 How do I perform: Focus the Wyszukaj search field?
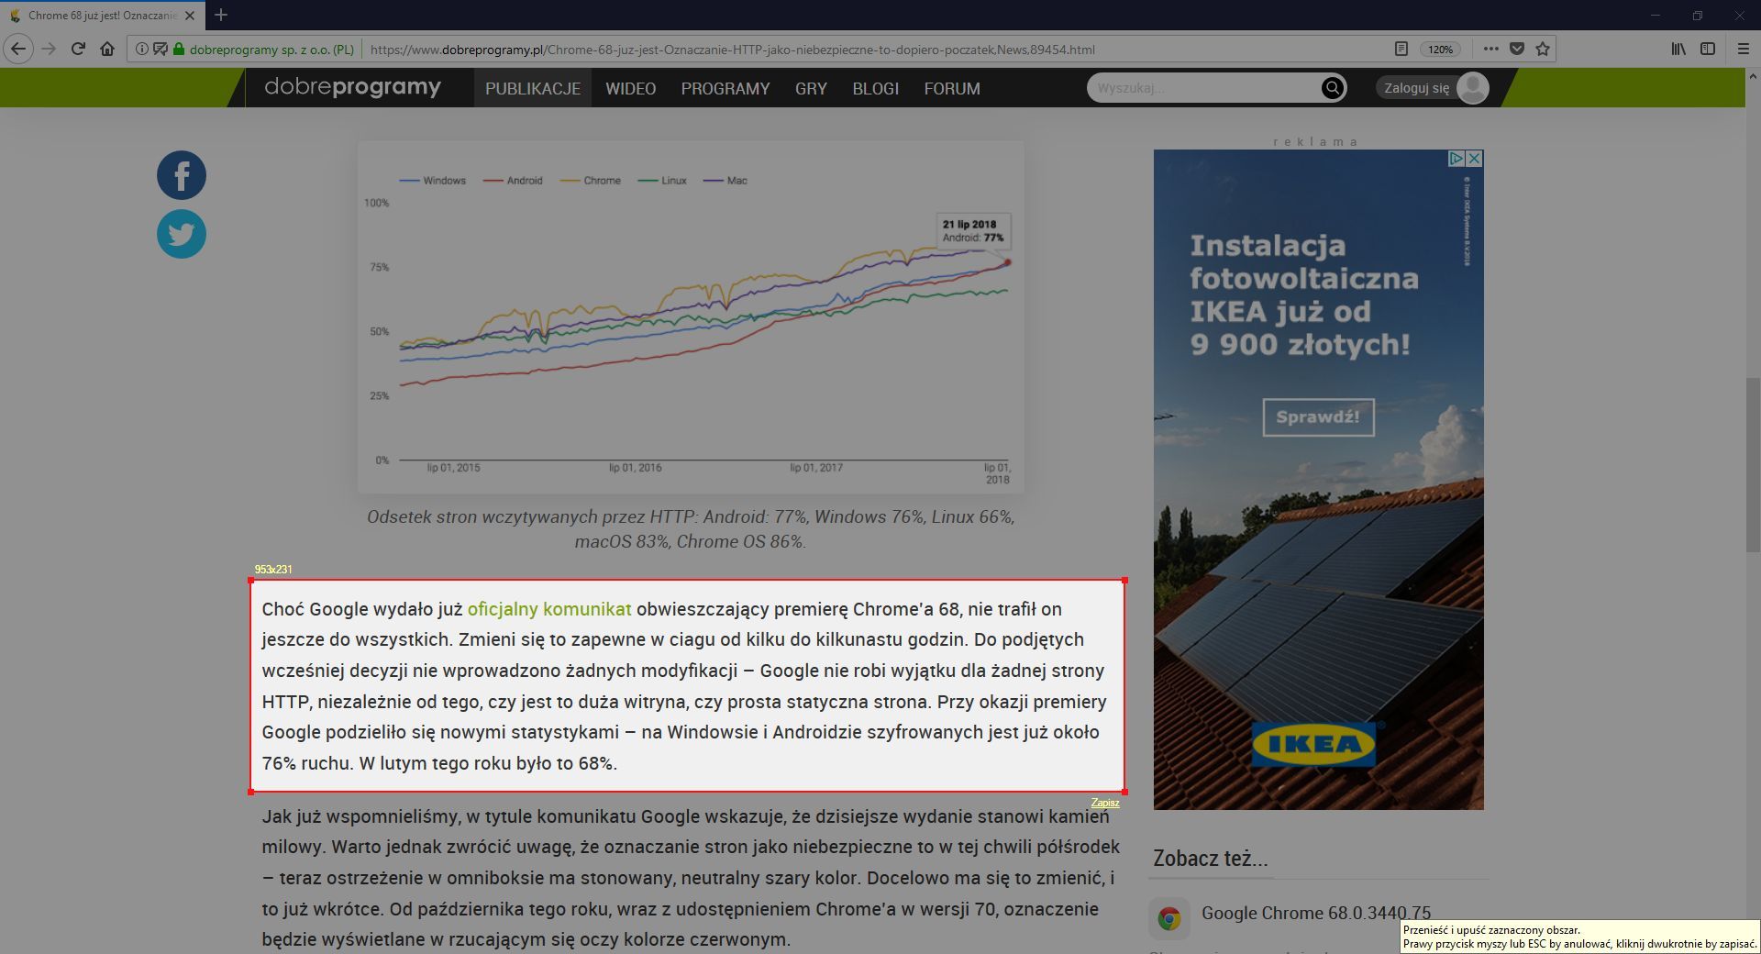[1203, 88]
